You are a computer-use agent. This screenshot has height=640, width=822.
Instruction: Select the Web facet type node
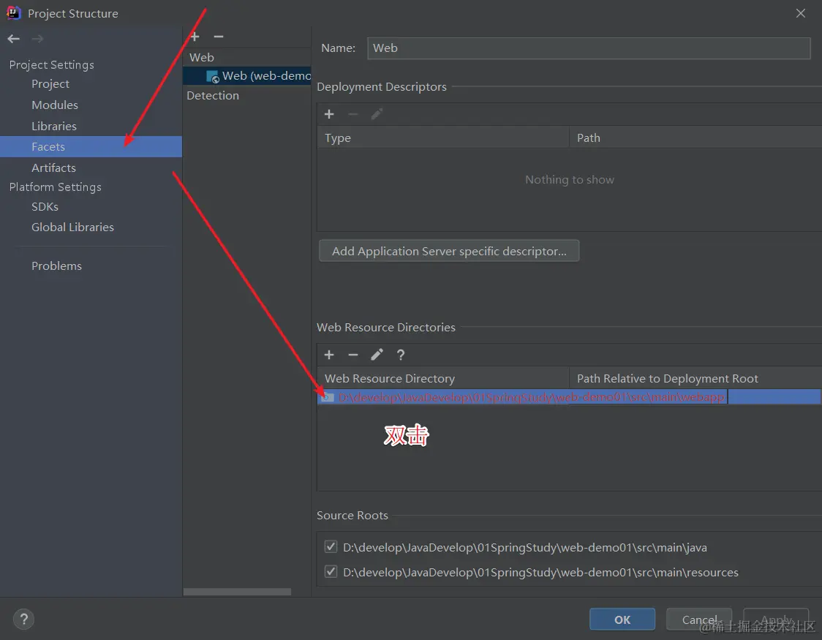tap(202, 57)
